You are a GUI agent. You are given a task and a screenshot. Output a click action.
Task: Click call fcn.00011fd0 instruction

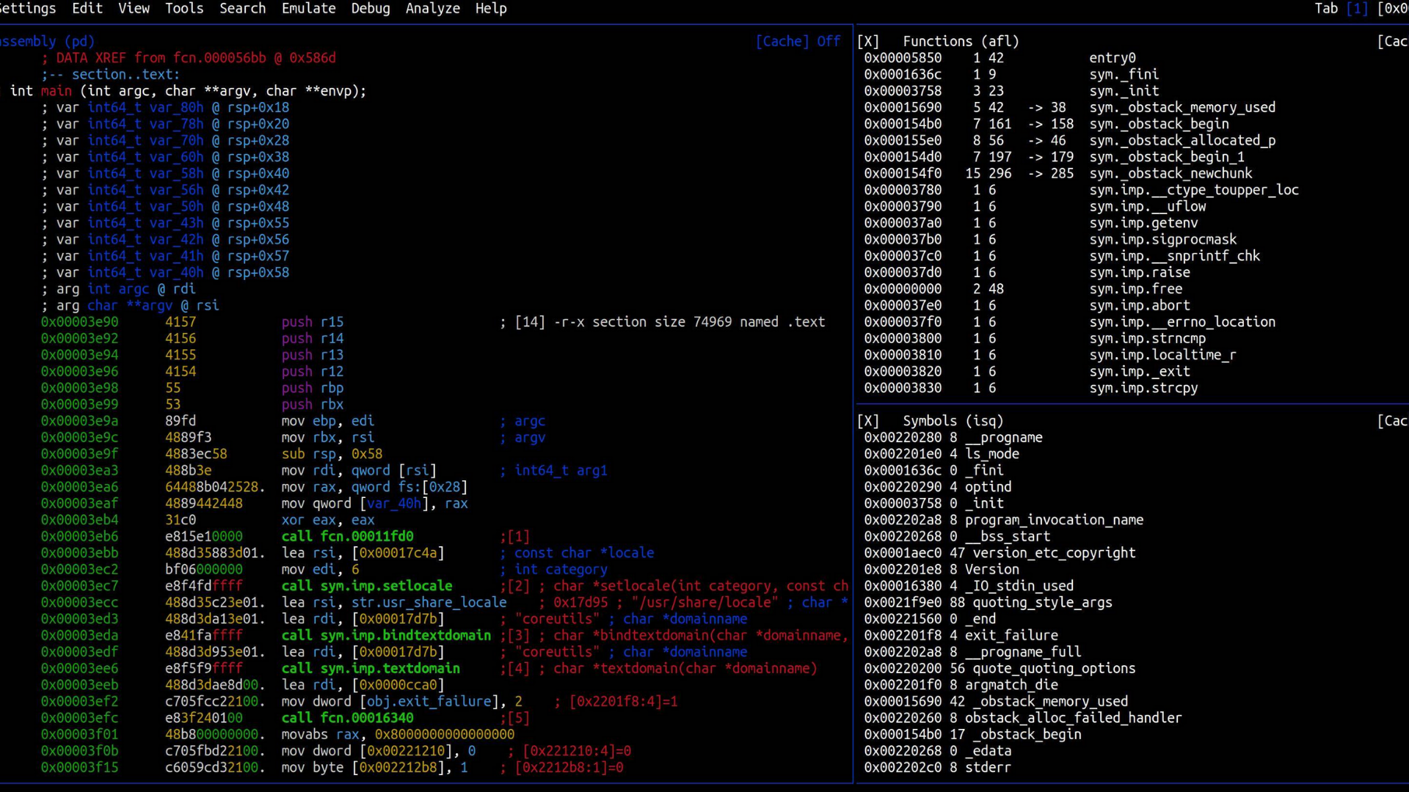[347, 536]
